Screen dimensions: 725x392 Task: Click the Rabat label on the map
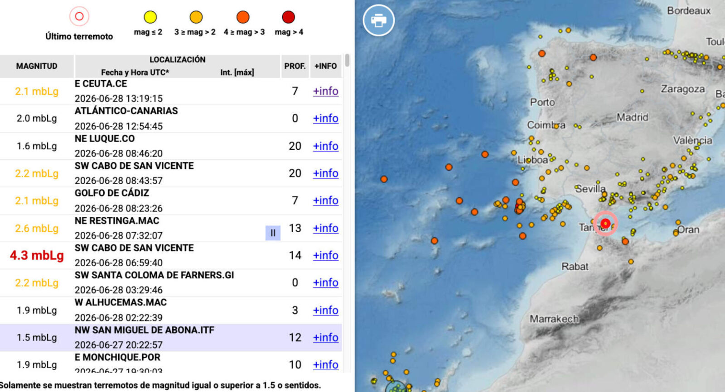(x=575, y=267)
